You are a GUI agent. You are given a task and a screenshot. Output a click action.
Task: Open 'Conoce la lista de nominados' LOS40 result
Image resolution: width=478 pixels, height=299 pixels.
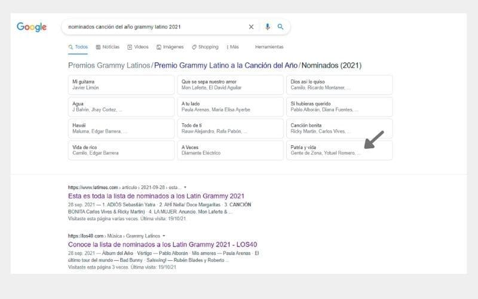[163, 245]
